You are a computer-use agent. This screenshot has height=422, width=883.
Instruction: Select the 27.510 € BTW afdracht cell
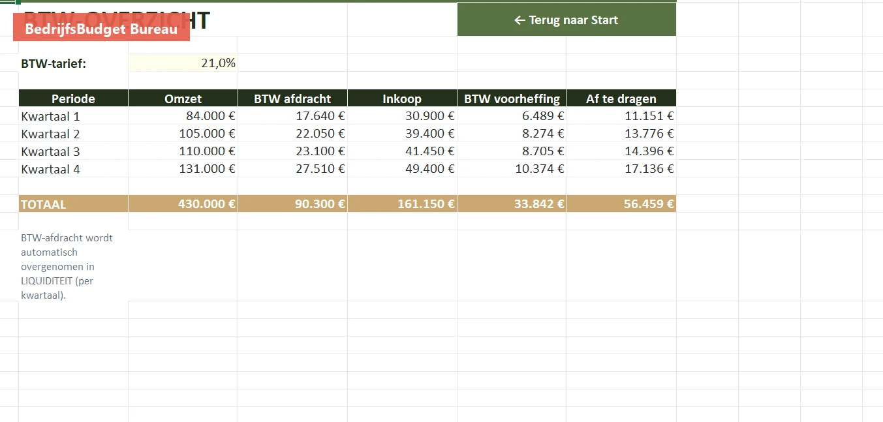pos(293,169)
